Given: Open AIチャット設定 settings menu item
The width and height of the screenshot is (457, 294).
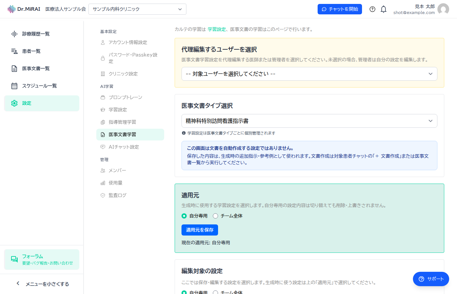Looking at the screenshot, I should point(130,147).
